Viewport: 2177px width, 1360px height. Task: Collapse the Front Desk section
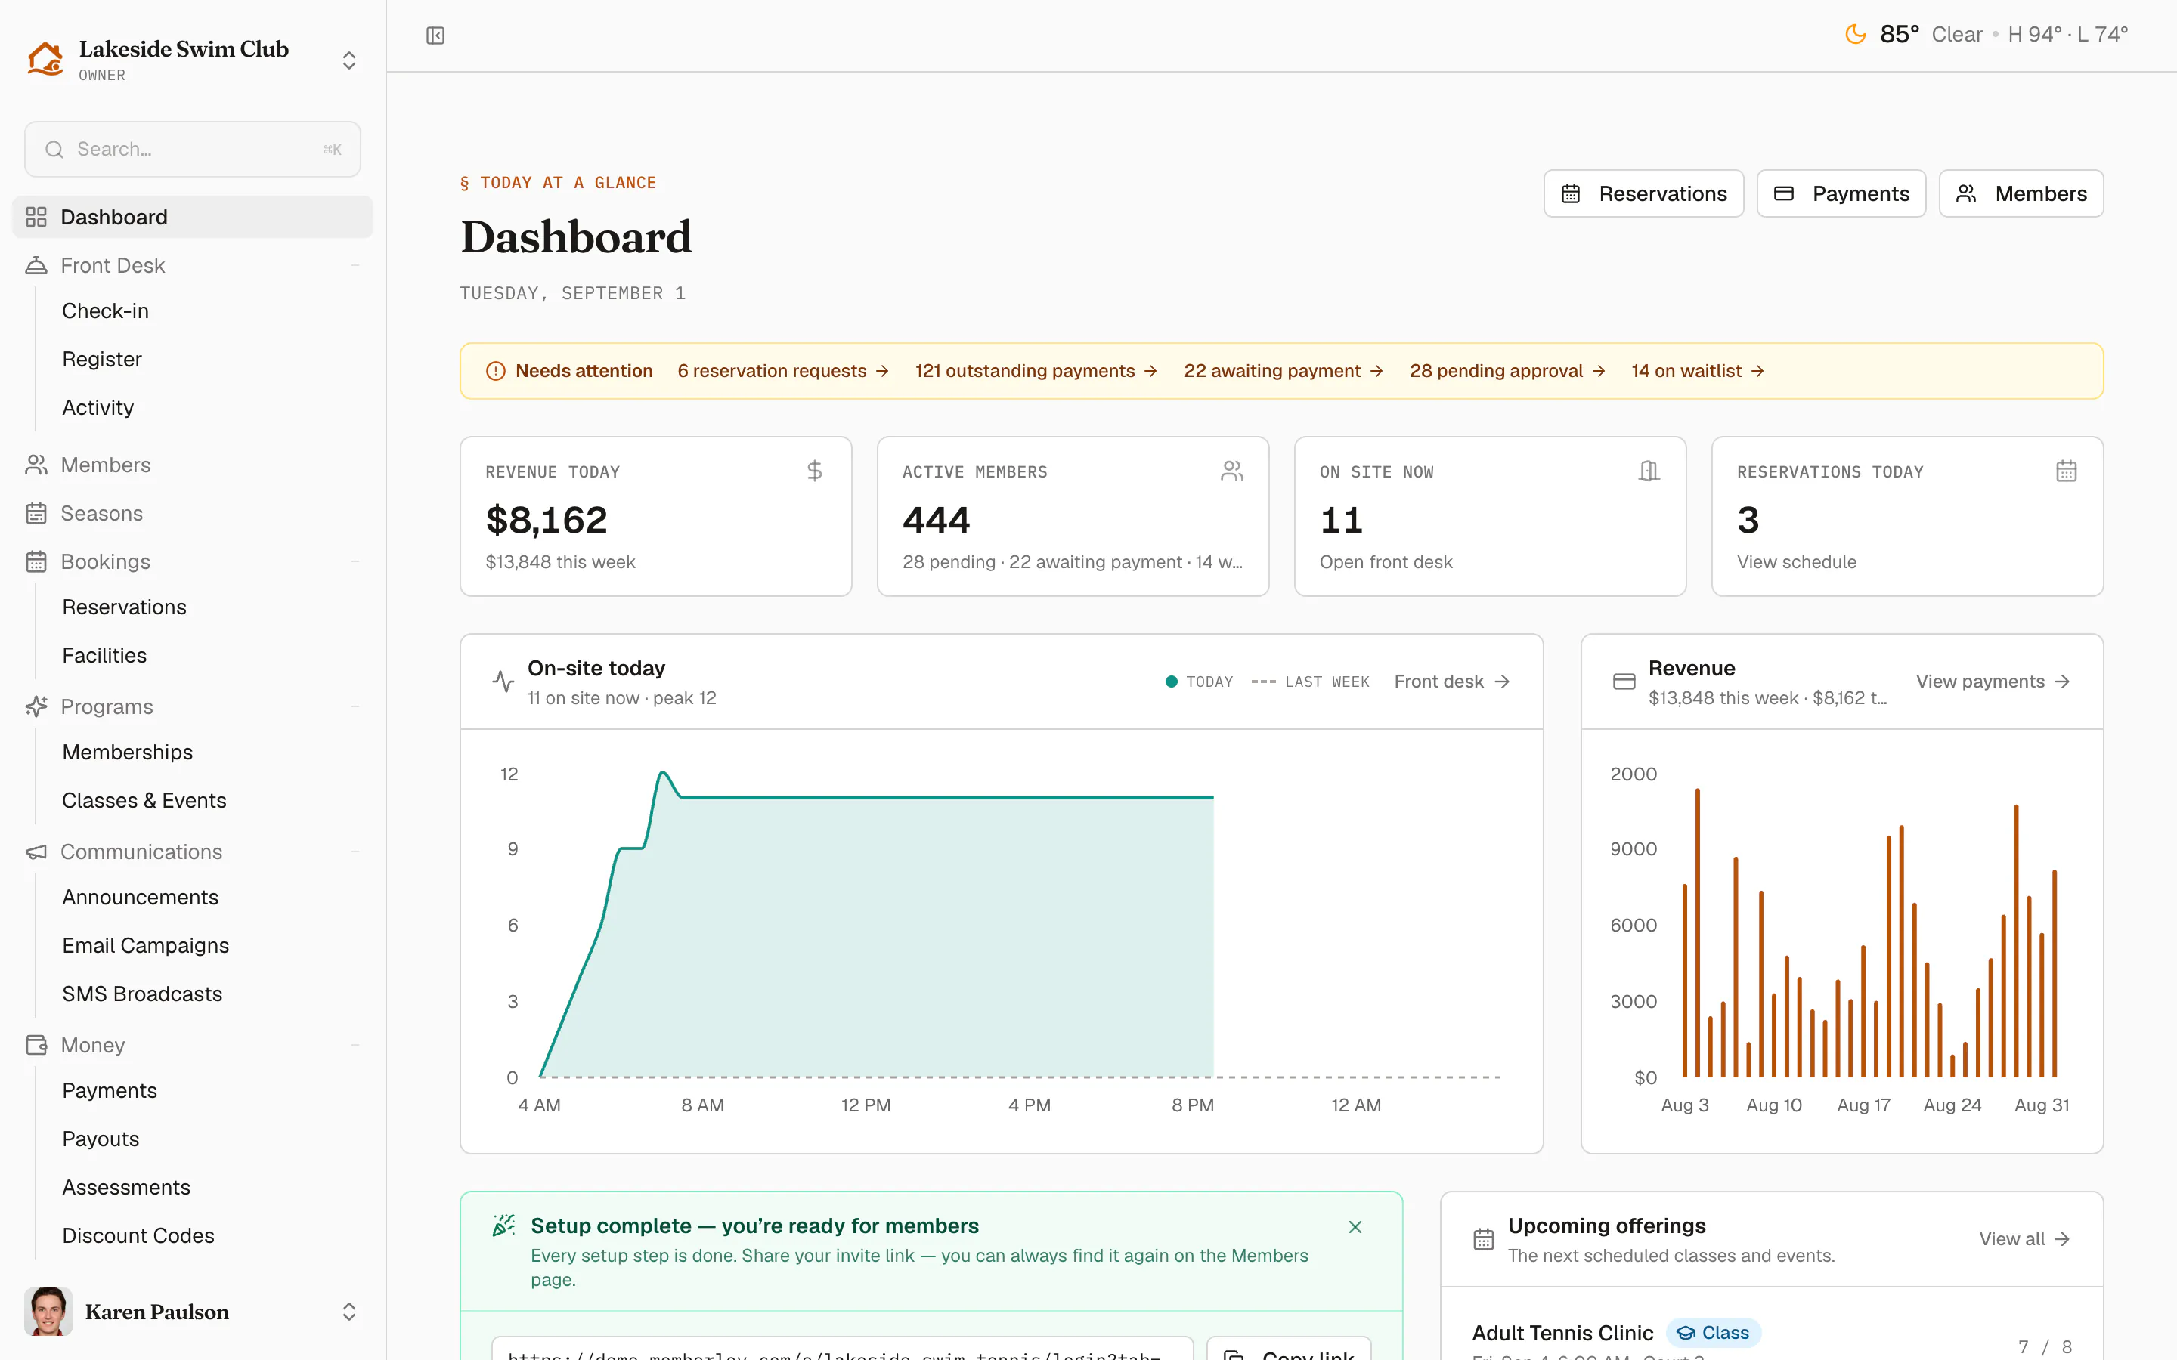355,265
